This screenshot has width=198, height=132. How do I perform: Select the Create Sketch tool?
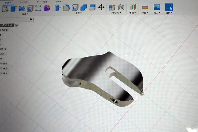pyautogui.click(x=5, y=9)
